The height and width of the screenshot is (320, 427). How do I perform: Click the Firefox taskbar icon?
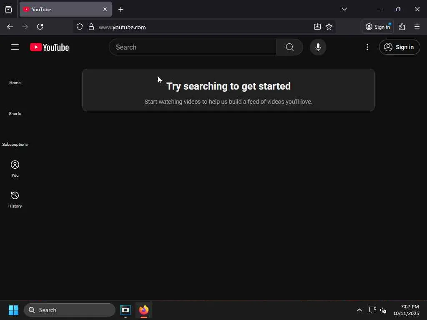coord(144,310)
